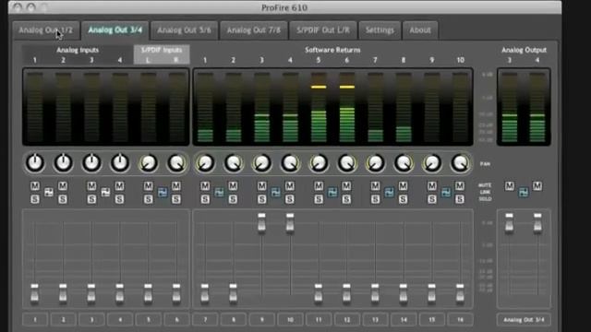591x332 pixels.
Task: Click the Analog Input 1 fader handle
Action: [x=35, y=293]
